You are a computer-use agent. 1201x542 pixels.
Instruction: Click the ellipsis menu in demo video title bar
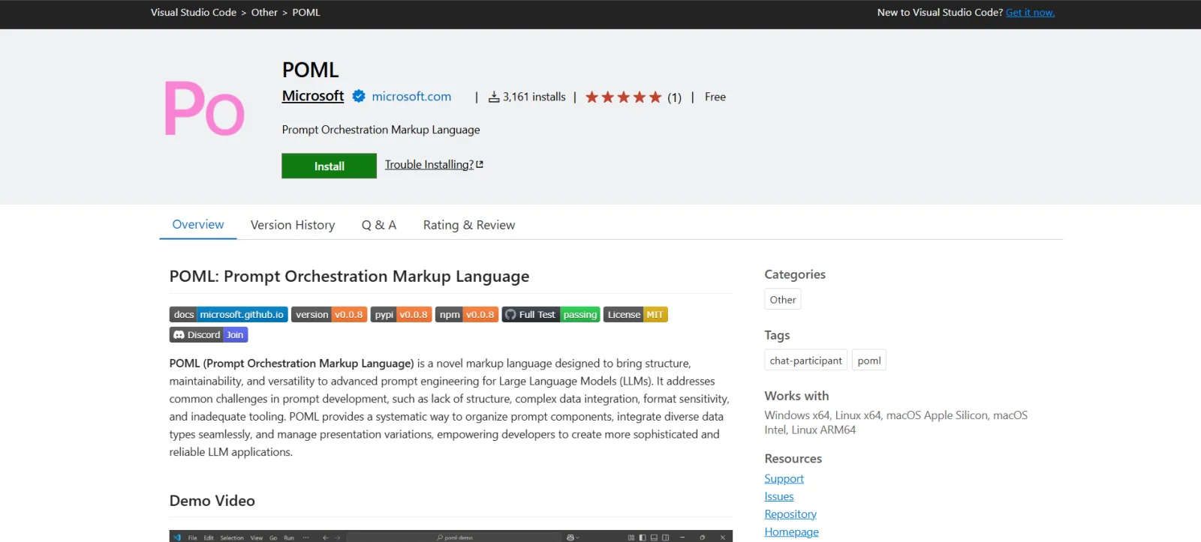click(306, 538)
